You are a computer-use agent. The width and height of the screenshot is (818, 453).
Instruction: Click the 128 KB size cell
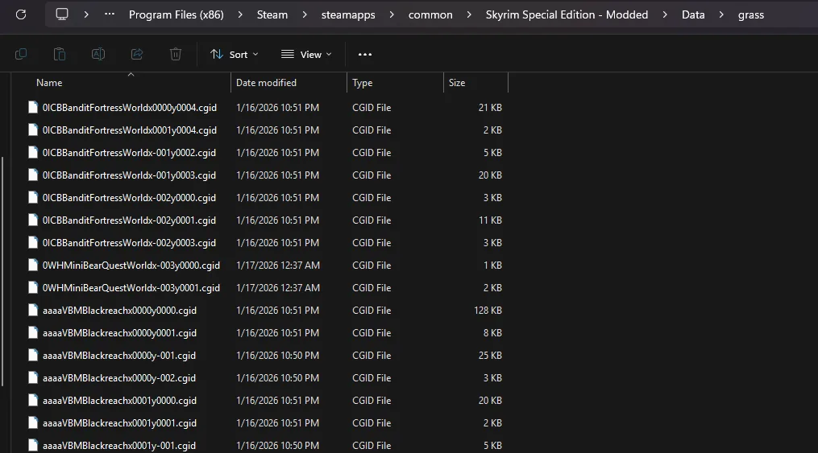pyautogui.click(x=488, y=311)
